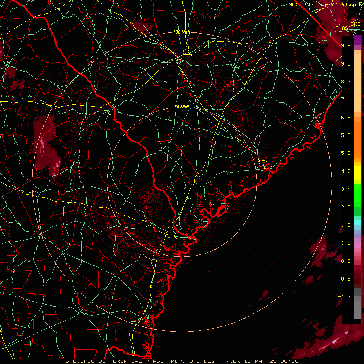Screen dimensions: 364x364
Task: Pick the yellow segment of the color bar
Action: point(357,173)
